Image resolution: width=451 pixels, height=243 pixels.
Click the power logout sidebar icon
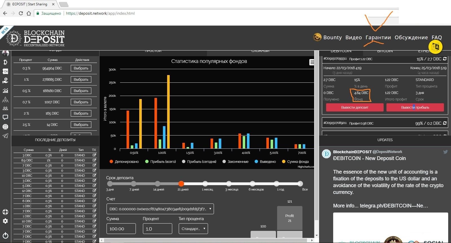coord(5,235)
